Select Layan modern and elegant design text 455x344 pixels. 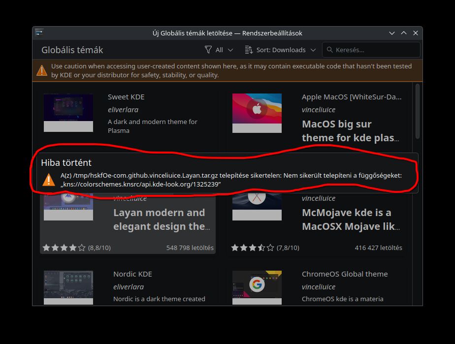[162, 219]
